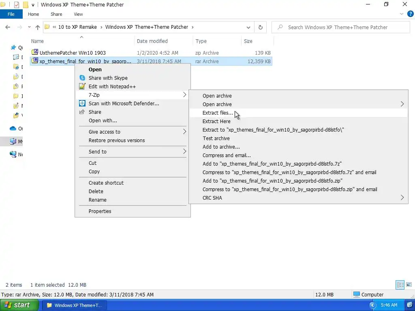Screen dimensions: 415x311
Task: Click Cut in the context menu
Action: point(133,163)
